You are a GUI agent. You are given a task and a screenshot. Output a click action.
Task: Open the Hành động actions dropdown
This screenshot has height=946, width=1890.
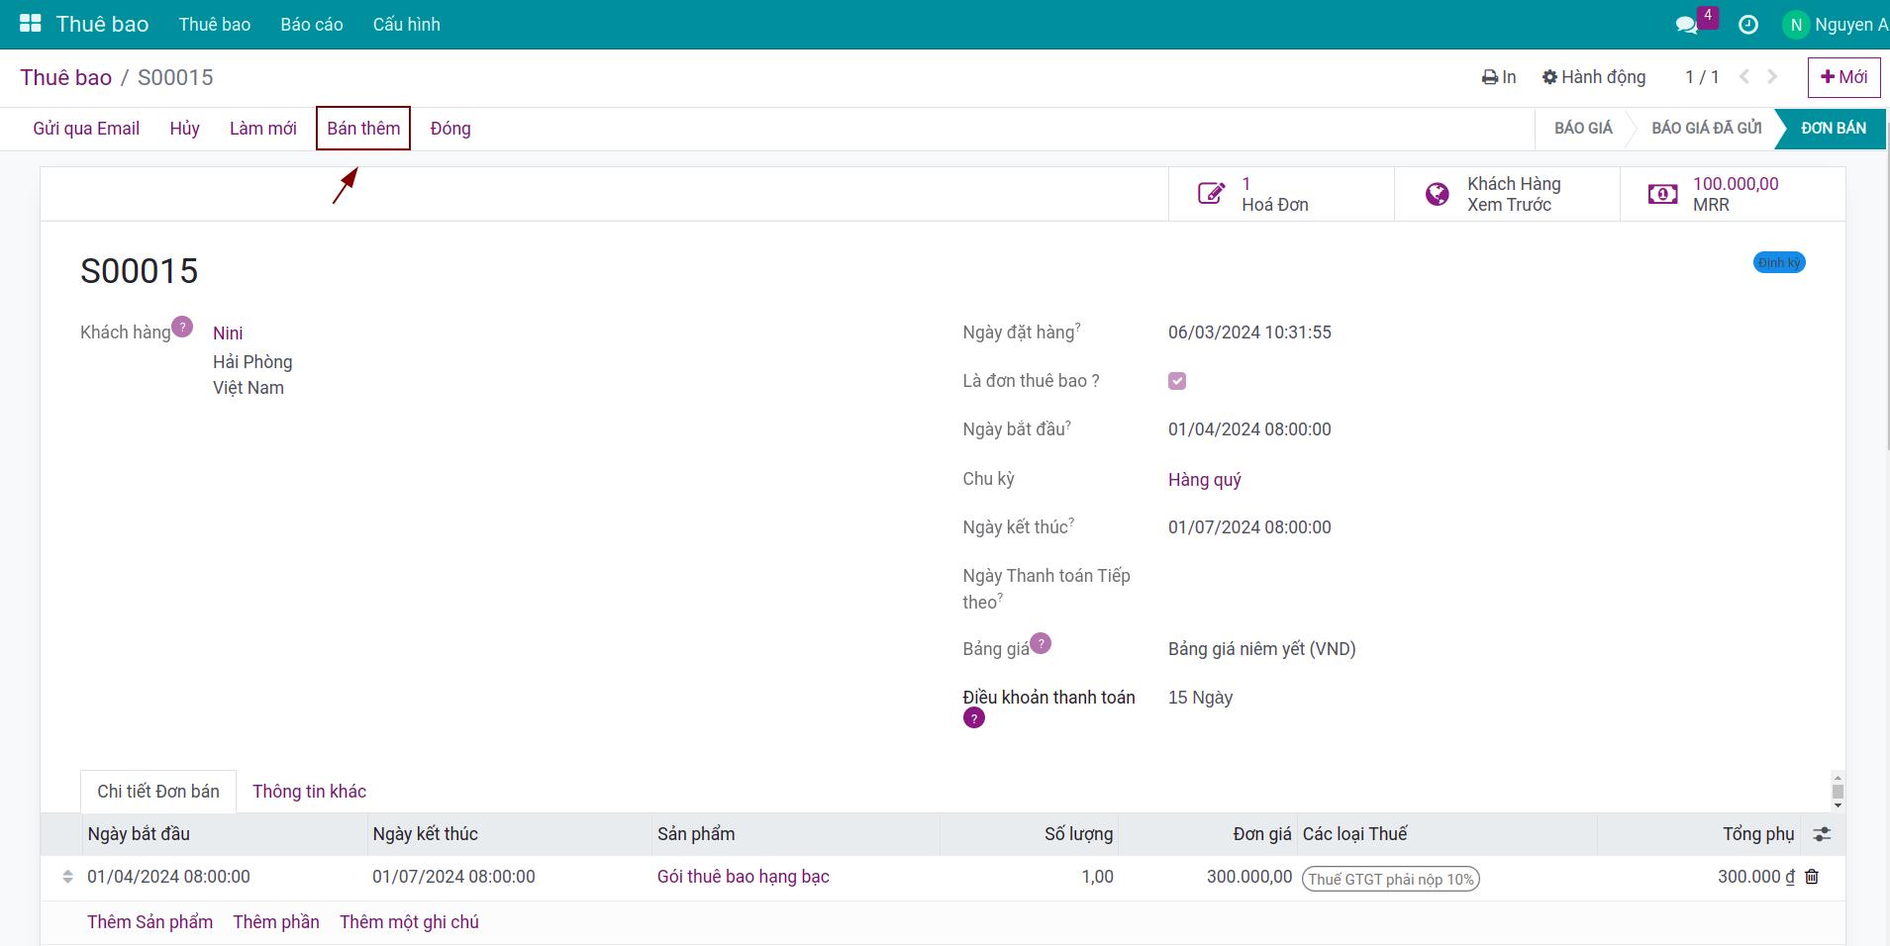click(x=1594, y=77)
